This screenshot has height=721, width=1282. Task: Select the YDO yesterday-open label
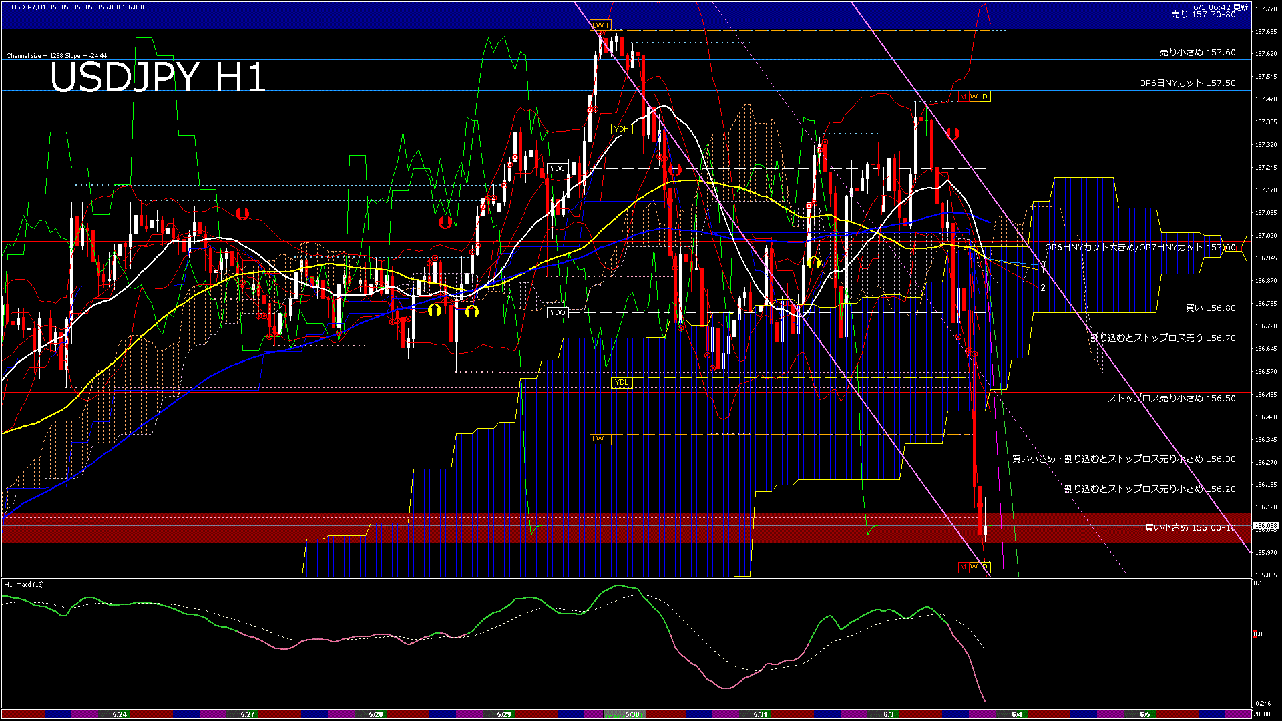click(558, 312)
